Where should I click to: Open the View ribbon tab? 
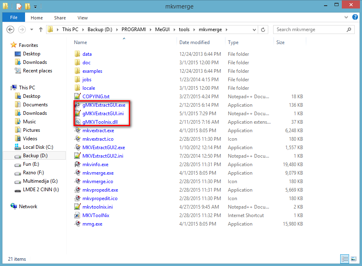pyautogui.click(x=82, y=18)
